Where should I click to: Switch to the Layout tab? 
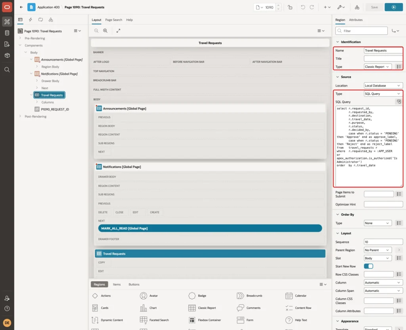click(96, 20)
